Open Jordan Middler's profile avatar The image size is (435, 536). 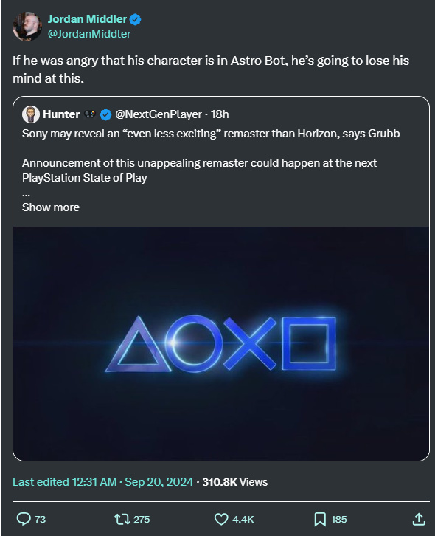pyautogui.click(x=27, y=27)
